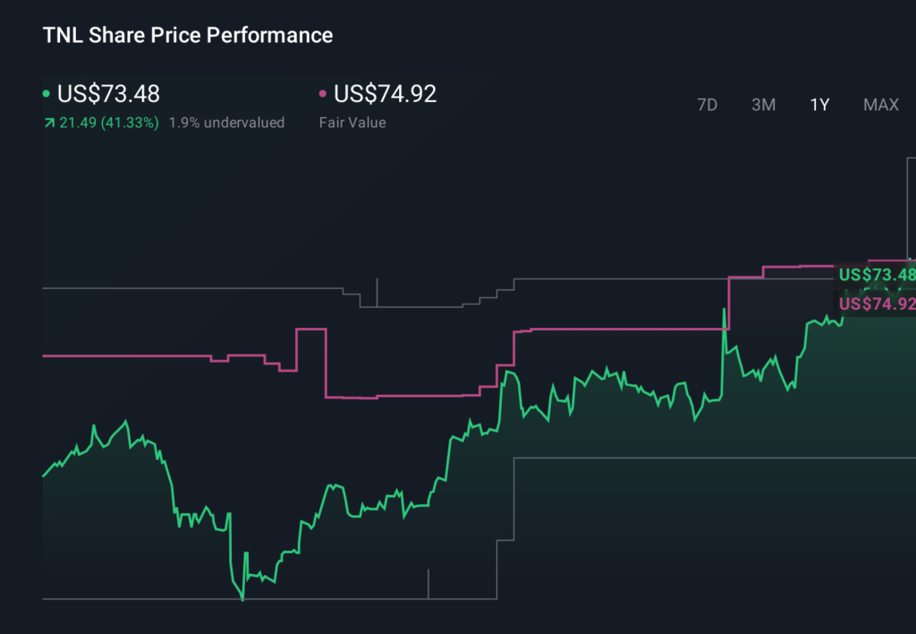Viewport: 916px width, 634px height.
Task: Select the 1Y time range
Action: (819, 105)
